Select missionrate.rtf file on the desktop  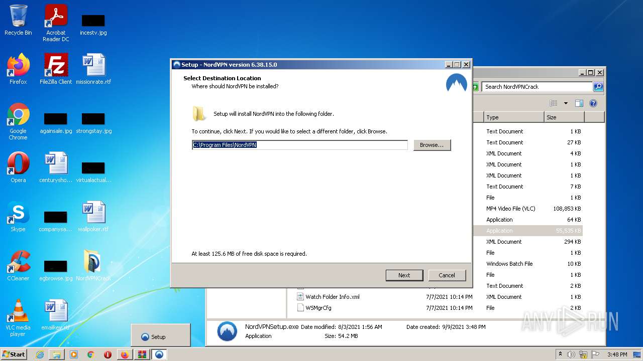93,69
